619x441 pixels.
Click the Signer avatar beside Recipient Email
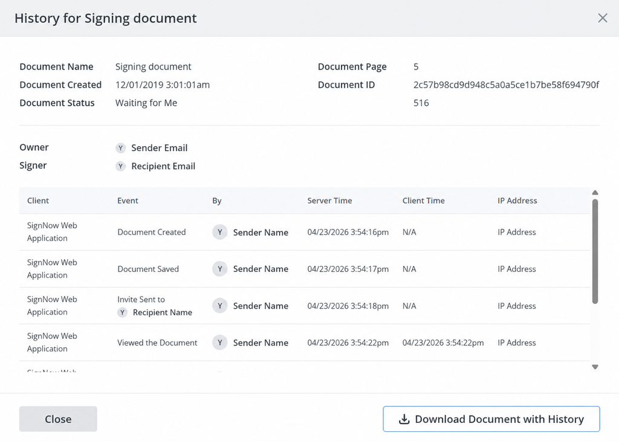pyautogui.click(x=120, y=166)
